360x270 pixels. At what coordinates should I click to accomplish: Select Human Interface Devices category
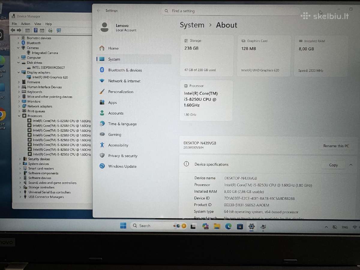click(x=44, y=87)
